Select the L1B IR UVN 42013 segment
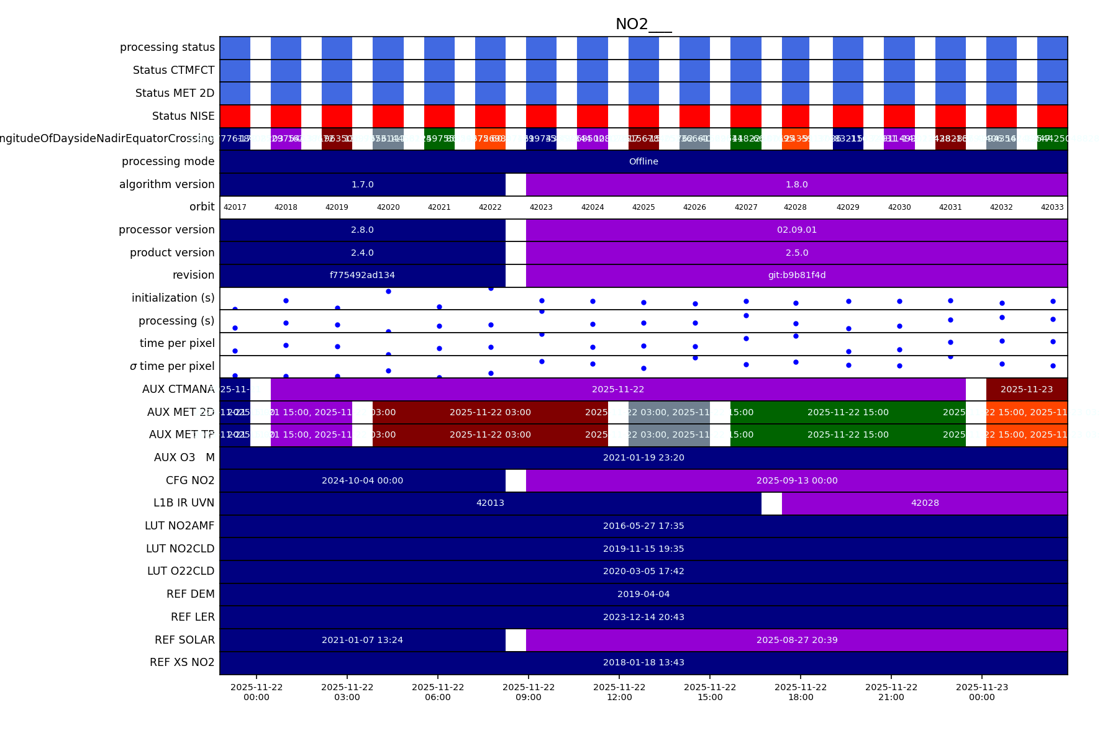This screenshot has width=1100, height=733. pyautogui.click(x=490, y=503)
